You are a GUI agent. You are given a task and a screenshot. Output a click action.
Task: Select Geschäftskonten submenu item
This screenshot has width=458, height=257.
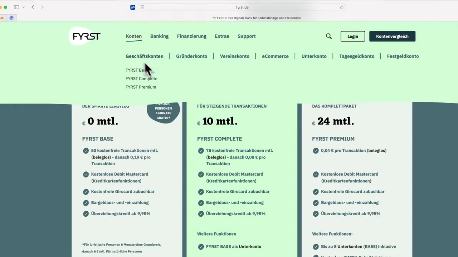click(x=144, y=56)
